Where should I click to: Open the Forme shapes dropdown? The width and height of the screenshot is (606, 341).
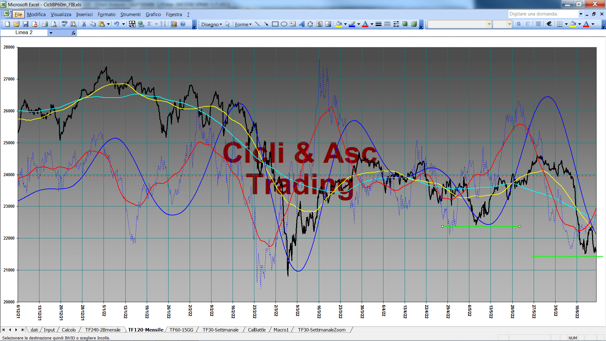pos(243,24)
